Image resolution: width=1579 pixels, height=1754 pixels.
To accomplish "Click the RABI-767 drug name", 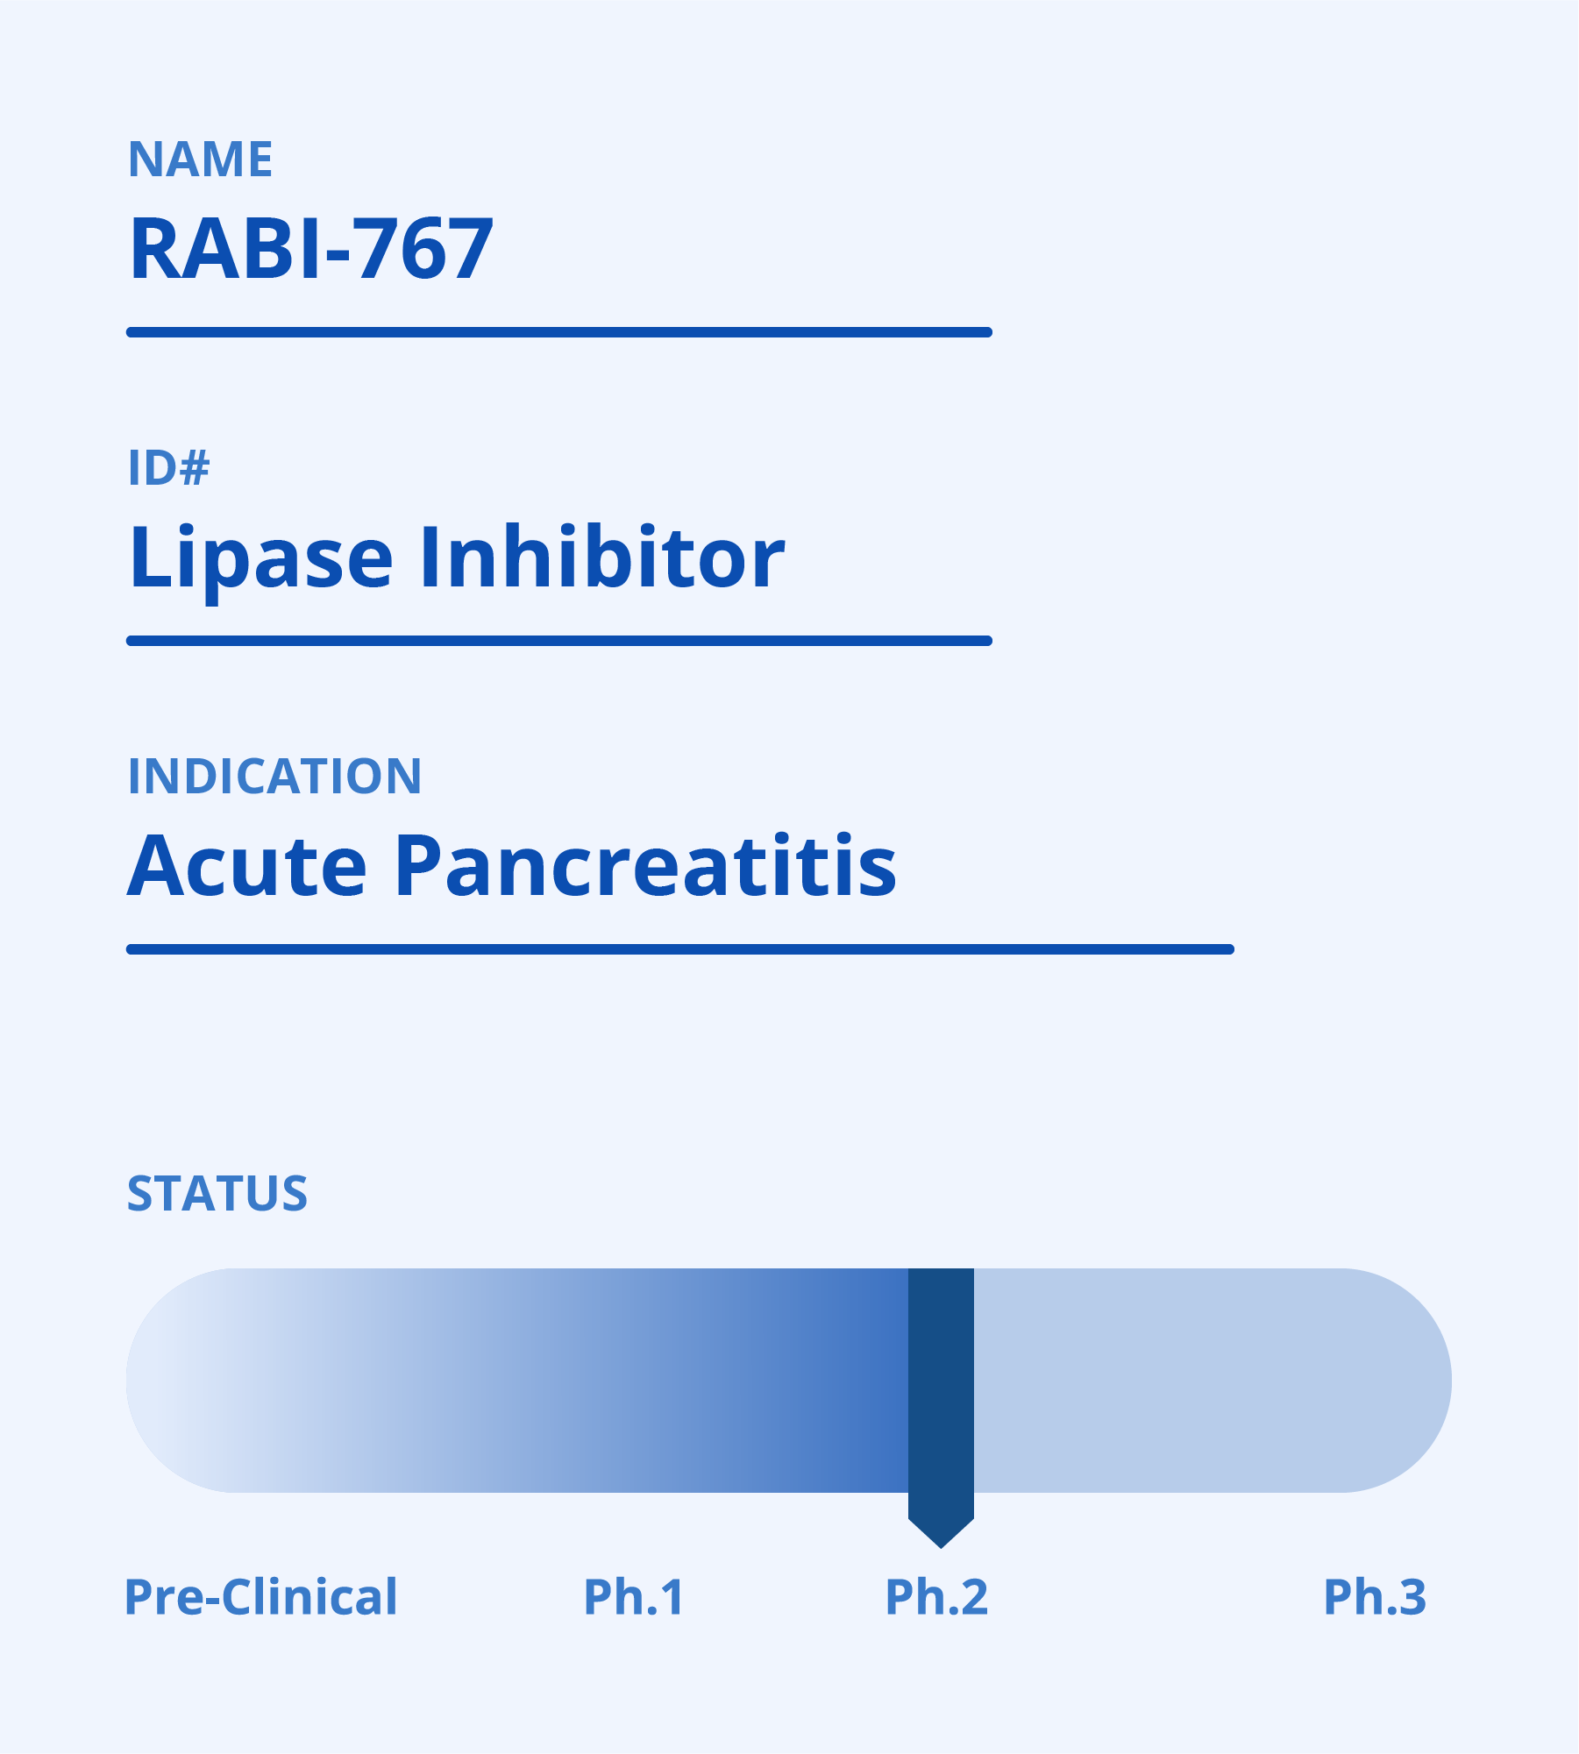I will 311,249.
